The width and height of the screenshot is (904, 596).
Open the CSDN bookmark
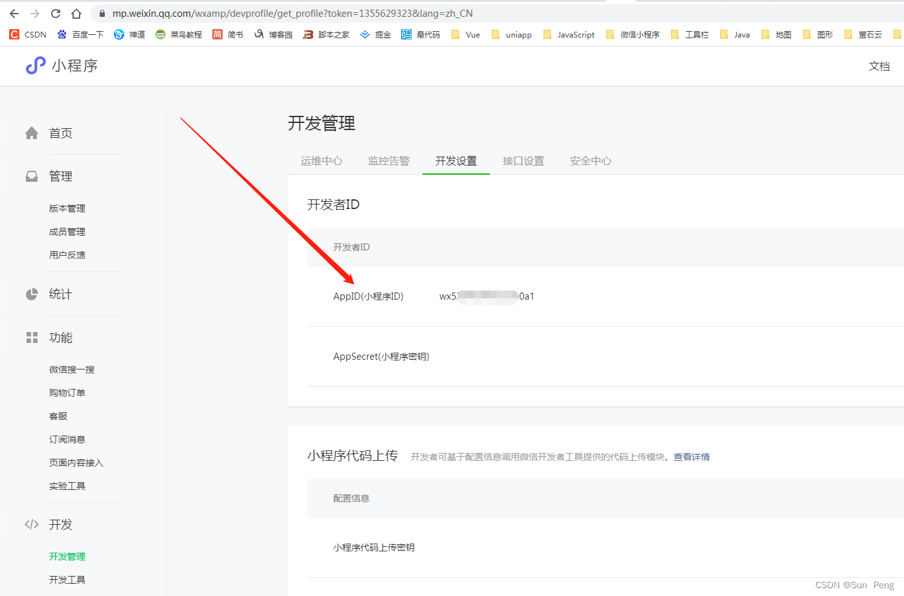(28, 35)
